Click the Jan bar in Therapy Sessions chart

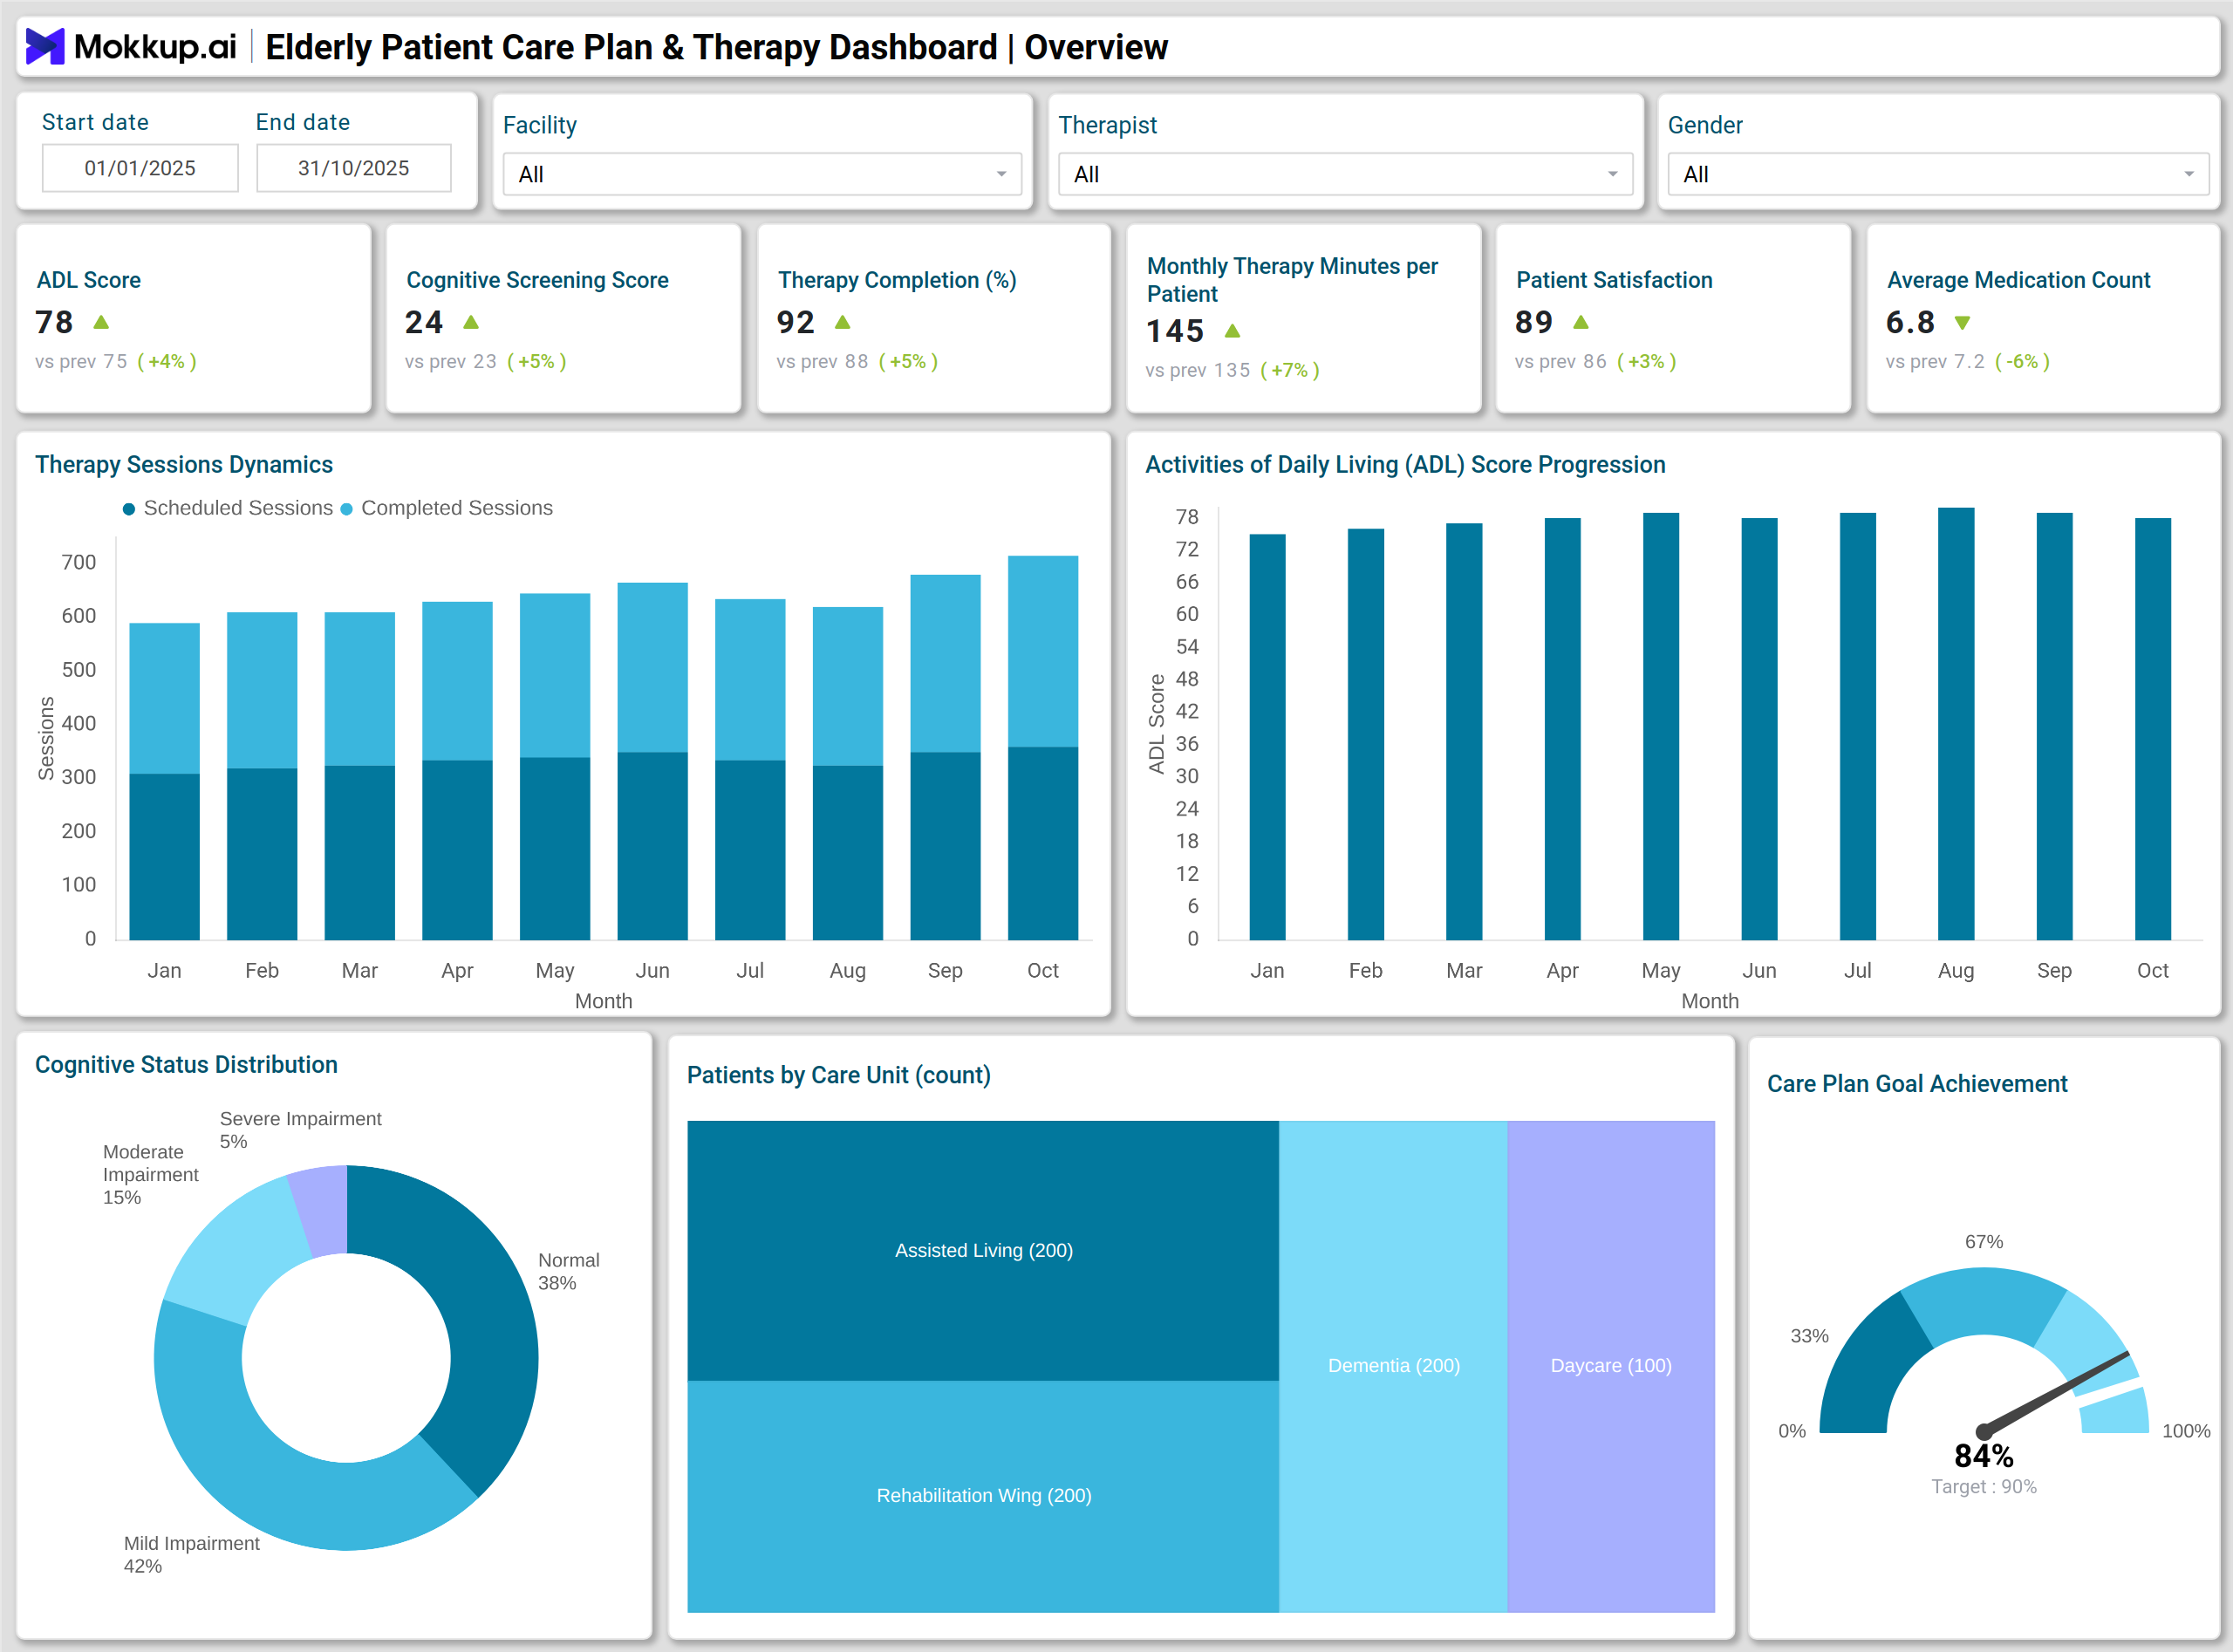tap(165, 782)
